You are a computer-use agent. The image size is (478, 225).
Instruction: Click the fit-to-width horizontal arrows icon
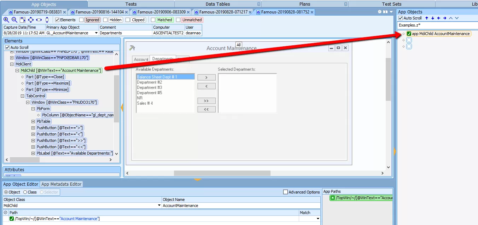coord(39,20)
